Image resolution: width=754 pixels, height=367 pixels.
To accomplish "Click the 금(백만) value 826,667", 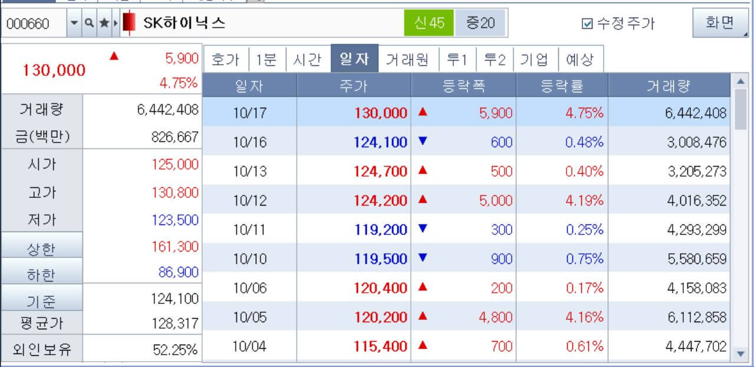I will tap(175, 137).
